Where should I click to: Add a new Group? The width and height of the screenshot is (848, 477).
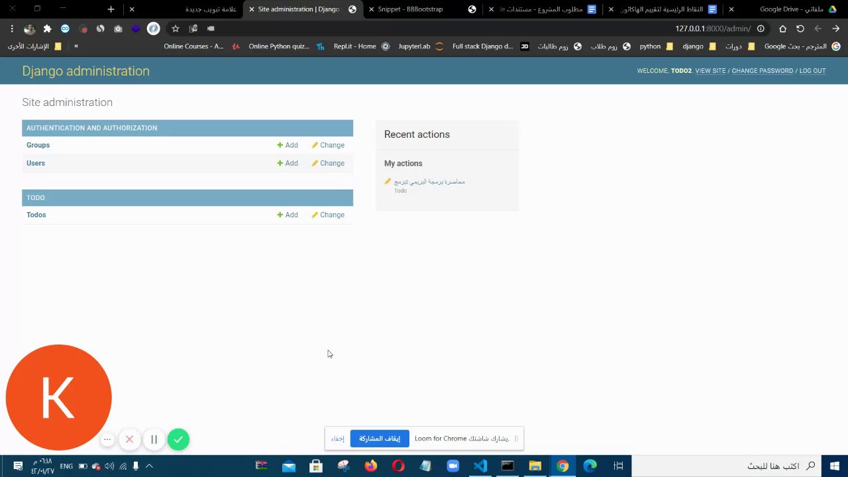pyautogui.click(x=288, y=145)
